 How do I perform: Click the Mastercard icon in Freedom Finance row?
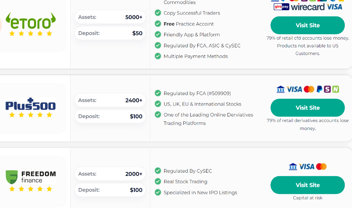click(321, 166)
